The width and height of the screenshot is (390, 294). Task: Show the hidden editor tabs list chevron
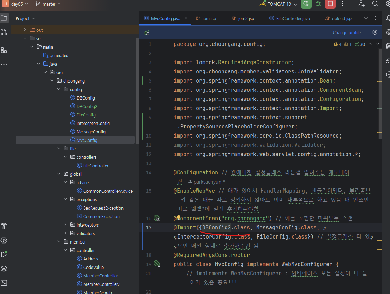click(x=366, y=18)
